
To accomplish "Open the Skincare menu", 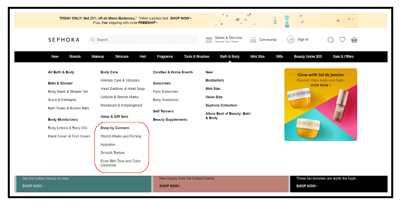I will tap(122, 57).
